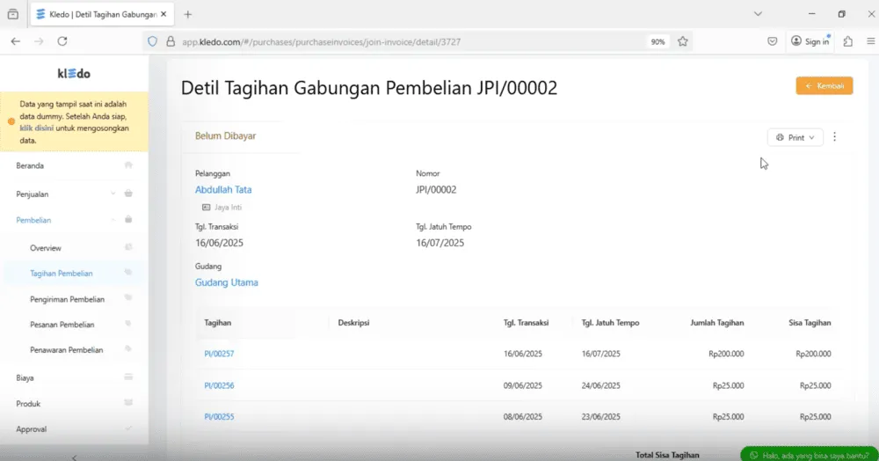Go back using the browser back arrow

(x=16, y=41)
